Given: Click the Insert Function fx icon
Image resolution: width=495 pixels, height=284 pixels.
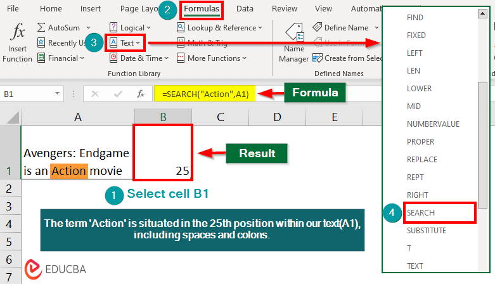Looking at the screenshot, I should click(18, 32).
